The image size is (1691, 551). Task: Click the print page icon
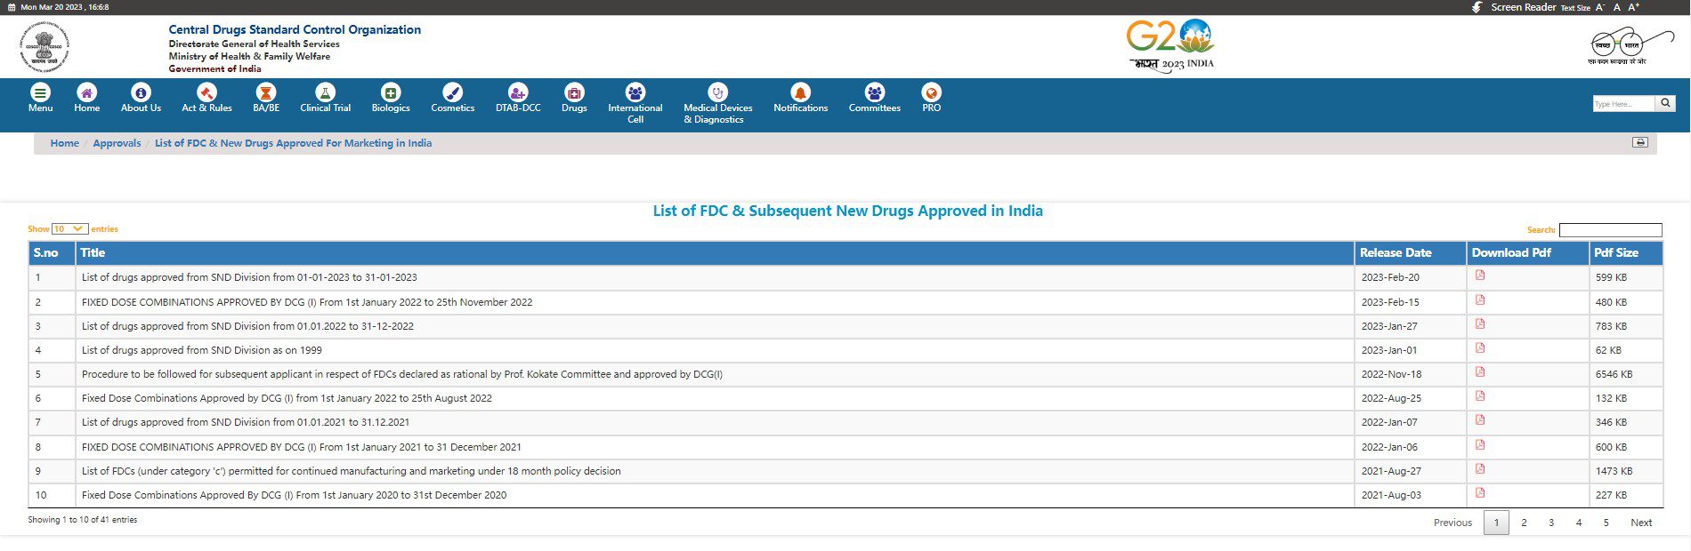pos(1640,142)
